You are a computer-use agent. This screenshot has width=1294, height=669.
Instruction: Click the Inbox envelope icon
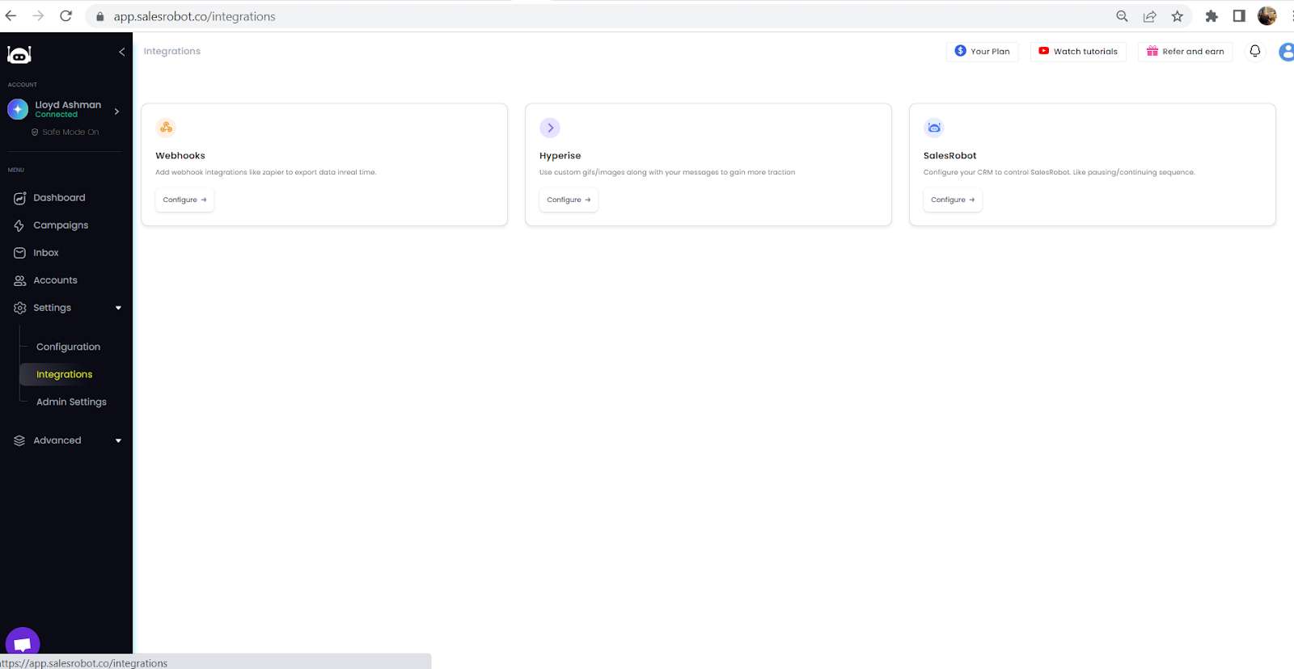[x=19, y=253]
